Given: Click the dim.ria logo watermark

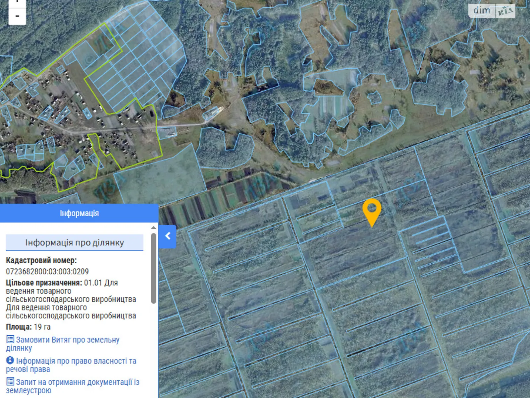Looking at the screenshot, I should 492,11.
